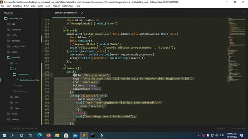Go forward with the tab-bar right arrow
Viewport: 248px width, 139px height.
click(x=50, y=13)
